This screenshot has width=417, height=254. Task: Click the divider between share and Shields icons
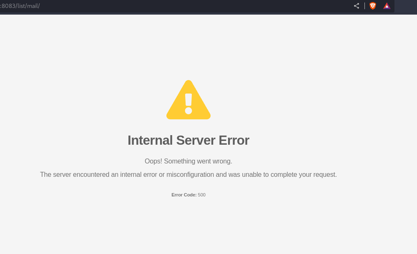(364, 6)
